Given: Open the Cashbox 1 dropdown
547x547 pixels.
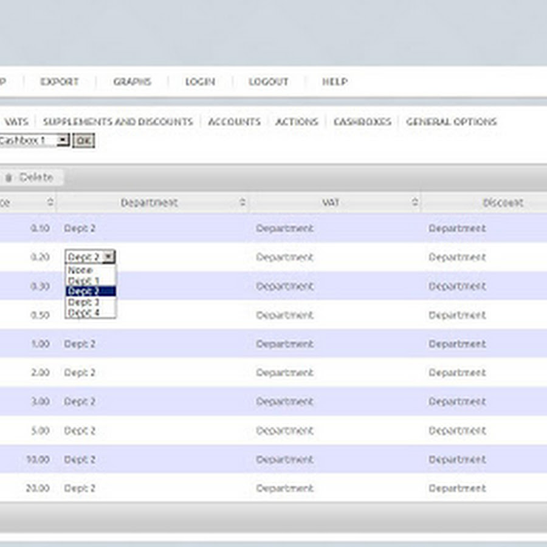Looking at the screenshot, I should [63, 140].
